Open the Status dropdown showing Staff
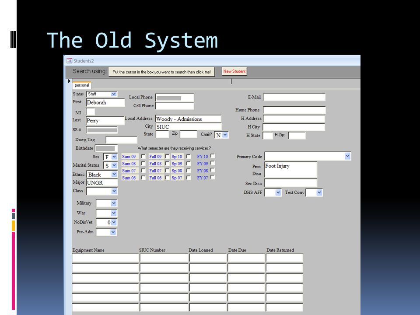 [x=114, y=94]
